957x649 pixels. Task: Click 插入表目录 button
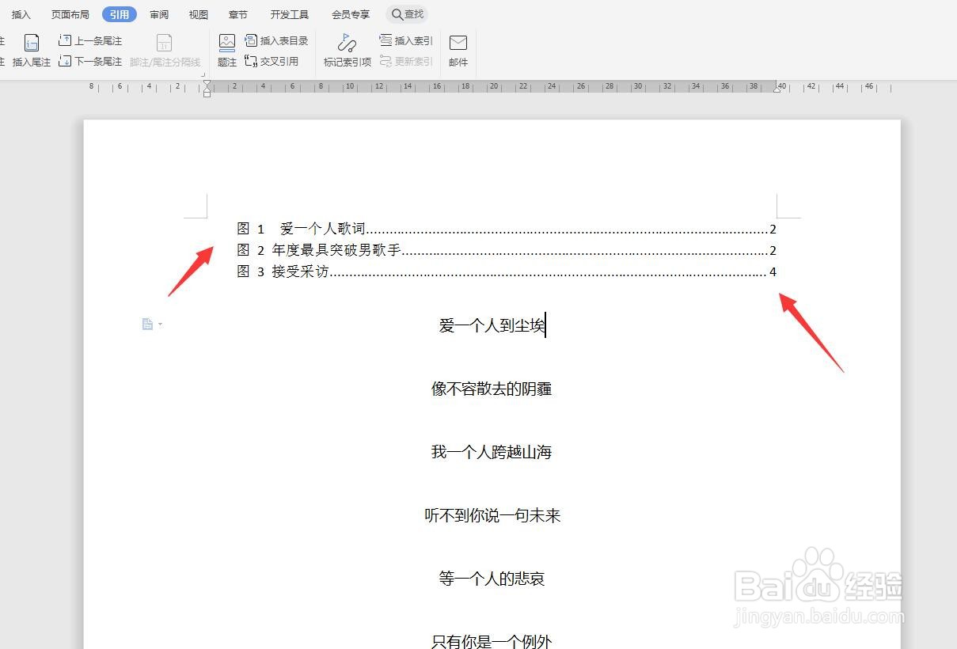tap(276, 40)
